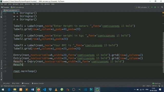164x92 pixels.
Task: Click the word Result on line 26
Action: tap(18, 65)
